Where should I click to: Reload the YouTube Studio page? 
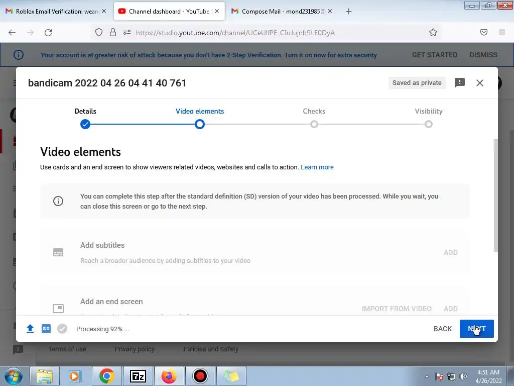pyautogui.click(x=48, y=33)
